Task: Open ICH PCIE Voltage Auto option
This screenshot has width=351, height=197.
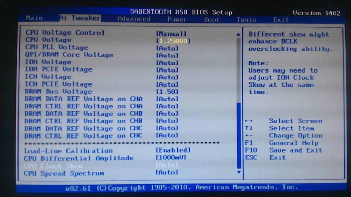Action: 167,85
